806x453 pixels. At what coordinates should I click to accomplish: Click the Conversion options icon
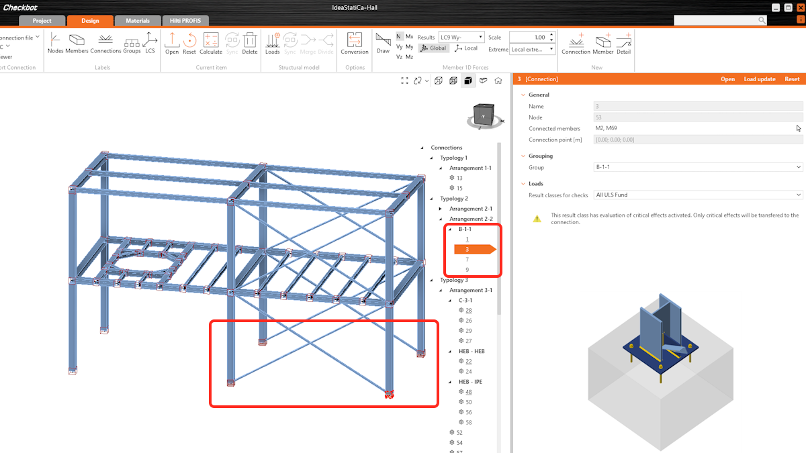[354, 42]
